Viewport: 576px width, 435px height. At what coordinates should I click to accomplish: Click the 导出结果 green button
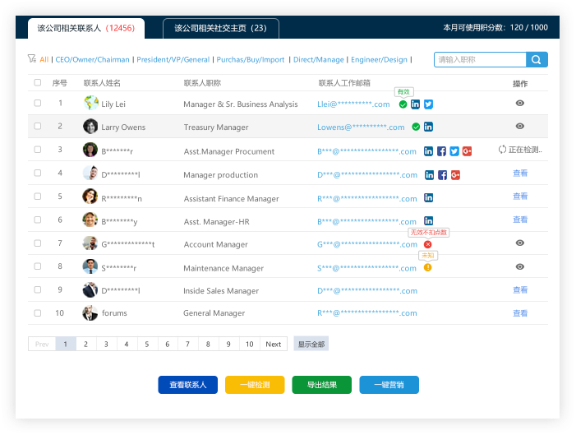click(x=321, y=385)
